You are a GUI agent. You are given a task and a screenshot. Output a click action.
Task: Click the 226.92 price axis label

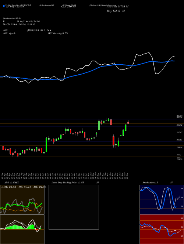179,125
